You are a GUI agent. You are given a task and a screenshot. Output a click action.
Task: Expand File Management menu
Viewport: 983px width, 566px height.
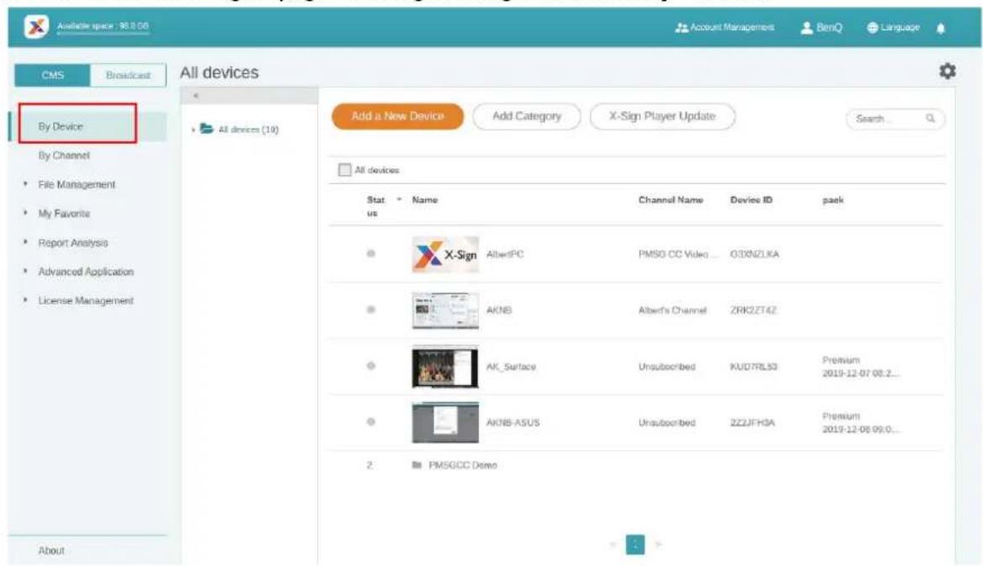pos(77,184)
